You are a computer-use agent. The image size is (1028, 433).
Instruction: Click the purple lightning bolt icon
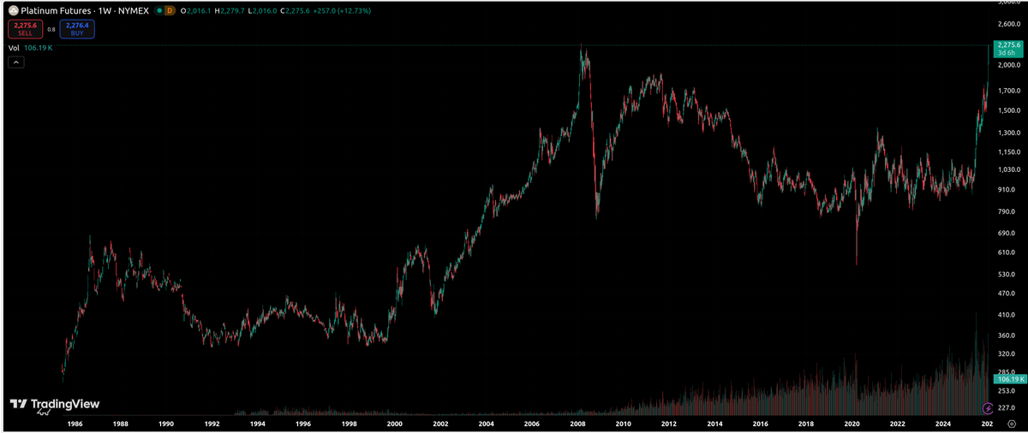(989, 407)
